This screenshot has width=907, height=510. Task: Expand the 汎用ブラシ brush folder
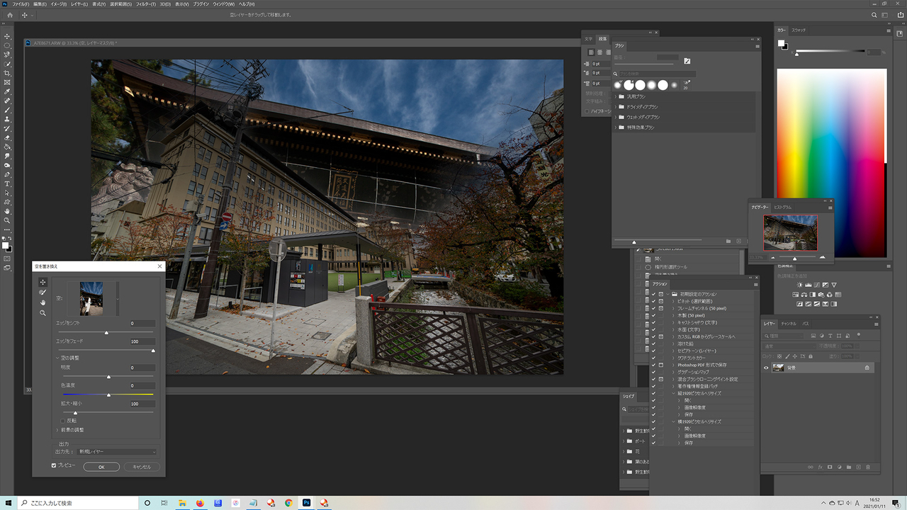point(615,96)
